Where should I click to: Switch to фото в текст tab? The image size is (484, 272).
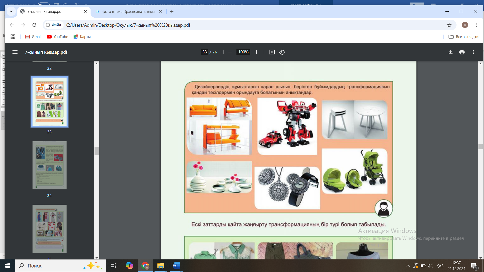coord(129,12)
